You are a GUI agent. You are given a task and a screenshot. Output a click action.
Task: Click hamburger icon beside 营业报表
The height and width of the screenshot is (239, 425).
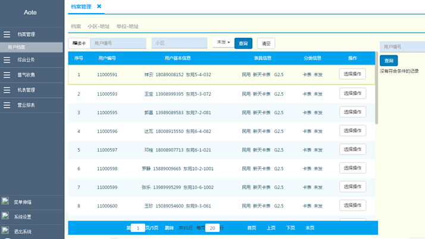pyautogui.click(x=7, y=105)
